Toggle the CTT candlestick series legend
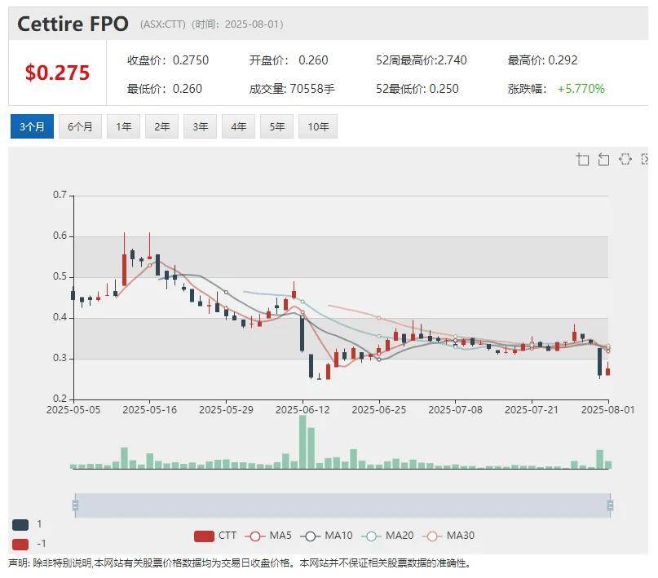The image size is (658, 578). 215,536
